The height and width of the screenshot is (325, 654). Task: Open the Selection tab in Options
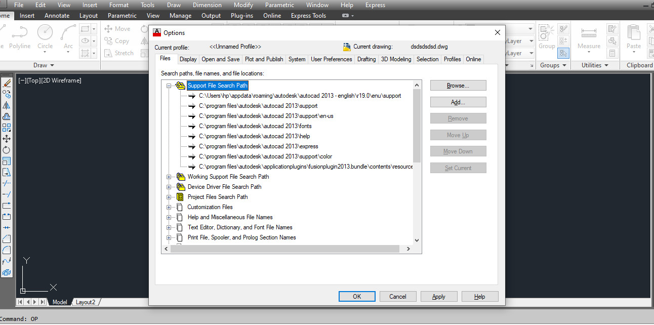click(427, 59)
